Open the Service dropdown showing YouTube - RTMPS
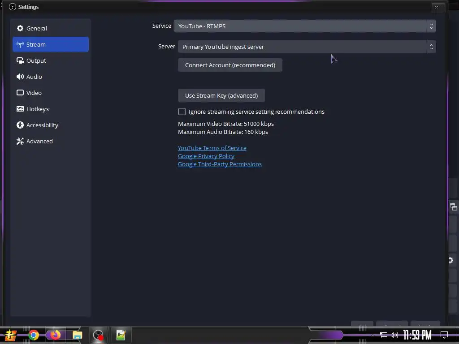The image size is (459, 344). [305, 26]
